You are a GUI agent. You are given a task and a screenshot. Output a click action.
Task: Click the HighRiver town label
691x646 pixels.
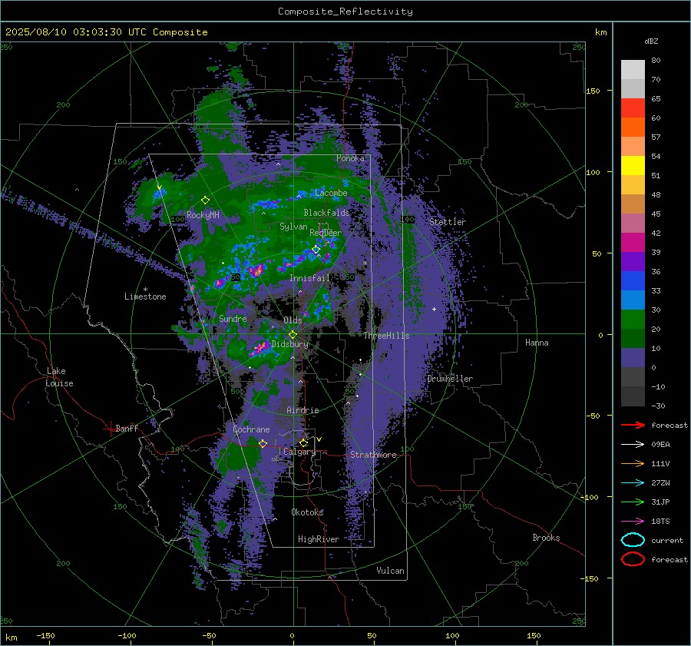tap(319, 539)
